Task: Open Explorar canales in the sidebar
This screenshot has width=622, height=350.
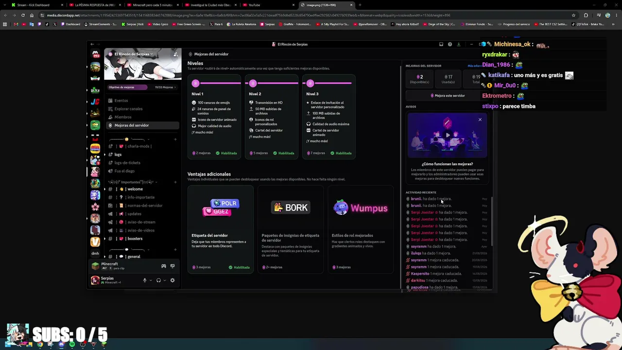Action: pos(142,109)
